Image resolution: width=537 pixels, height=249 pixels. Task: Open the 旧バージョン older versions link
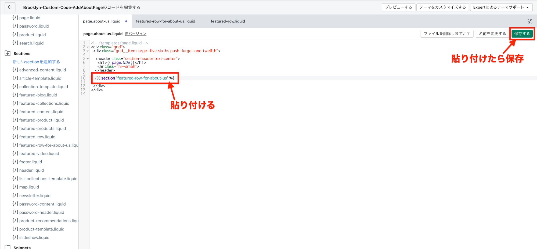click(135, 34)
